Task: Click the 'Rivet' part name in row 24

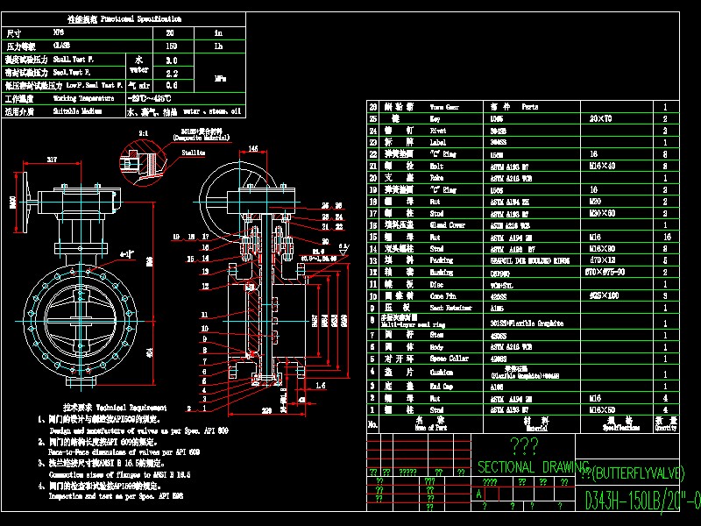Action: point(437,131)
